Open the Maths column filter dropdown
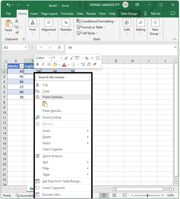This screenshot has width=180, height=199. click(22, 66)
